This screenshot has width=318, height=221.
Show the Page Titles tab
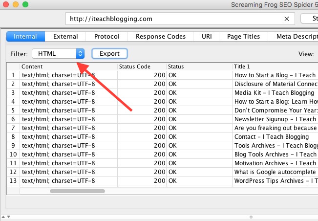tap(244, 37)
